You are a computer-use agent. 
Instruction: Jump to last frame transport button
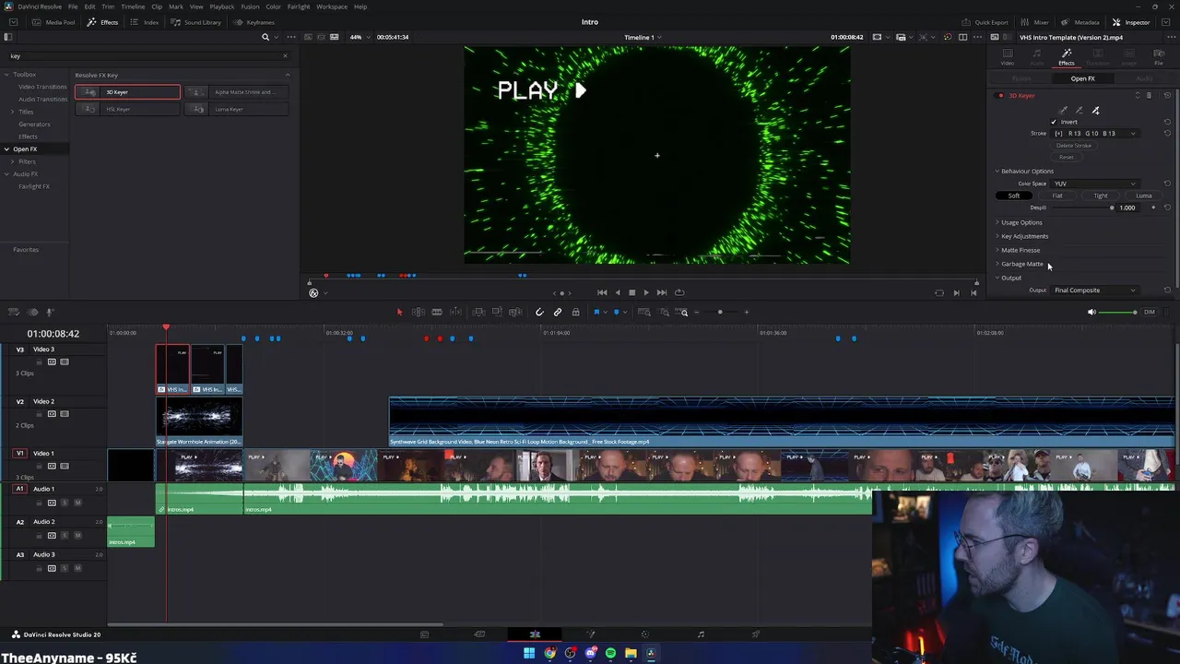pyautogui.click(x=661, y=292)
